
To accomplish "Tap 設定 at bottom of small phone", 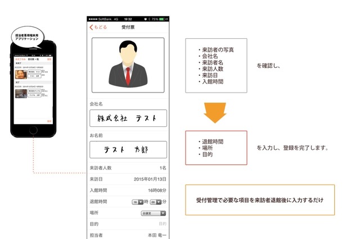I will pyautogui.click(x=49, y=121).
